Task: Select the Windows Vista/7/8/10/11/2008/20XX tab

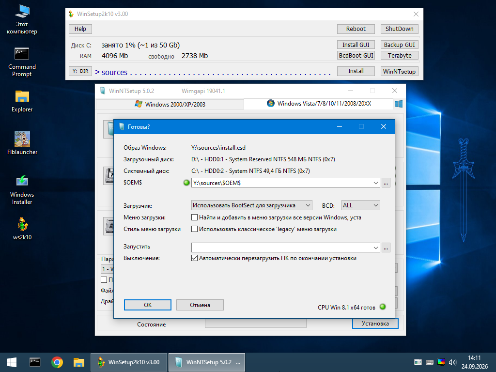Action: coord(319,104)
